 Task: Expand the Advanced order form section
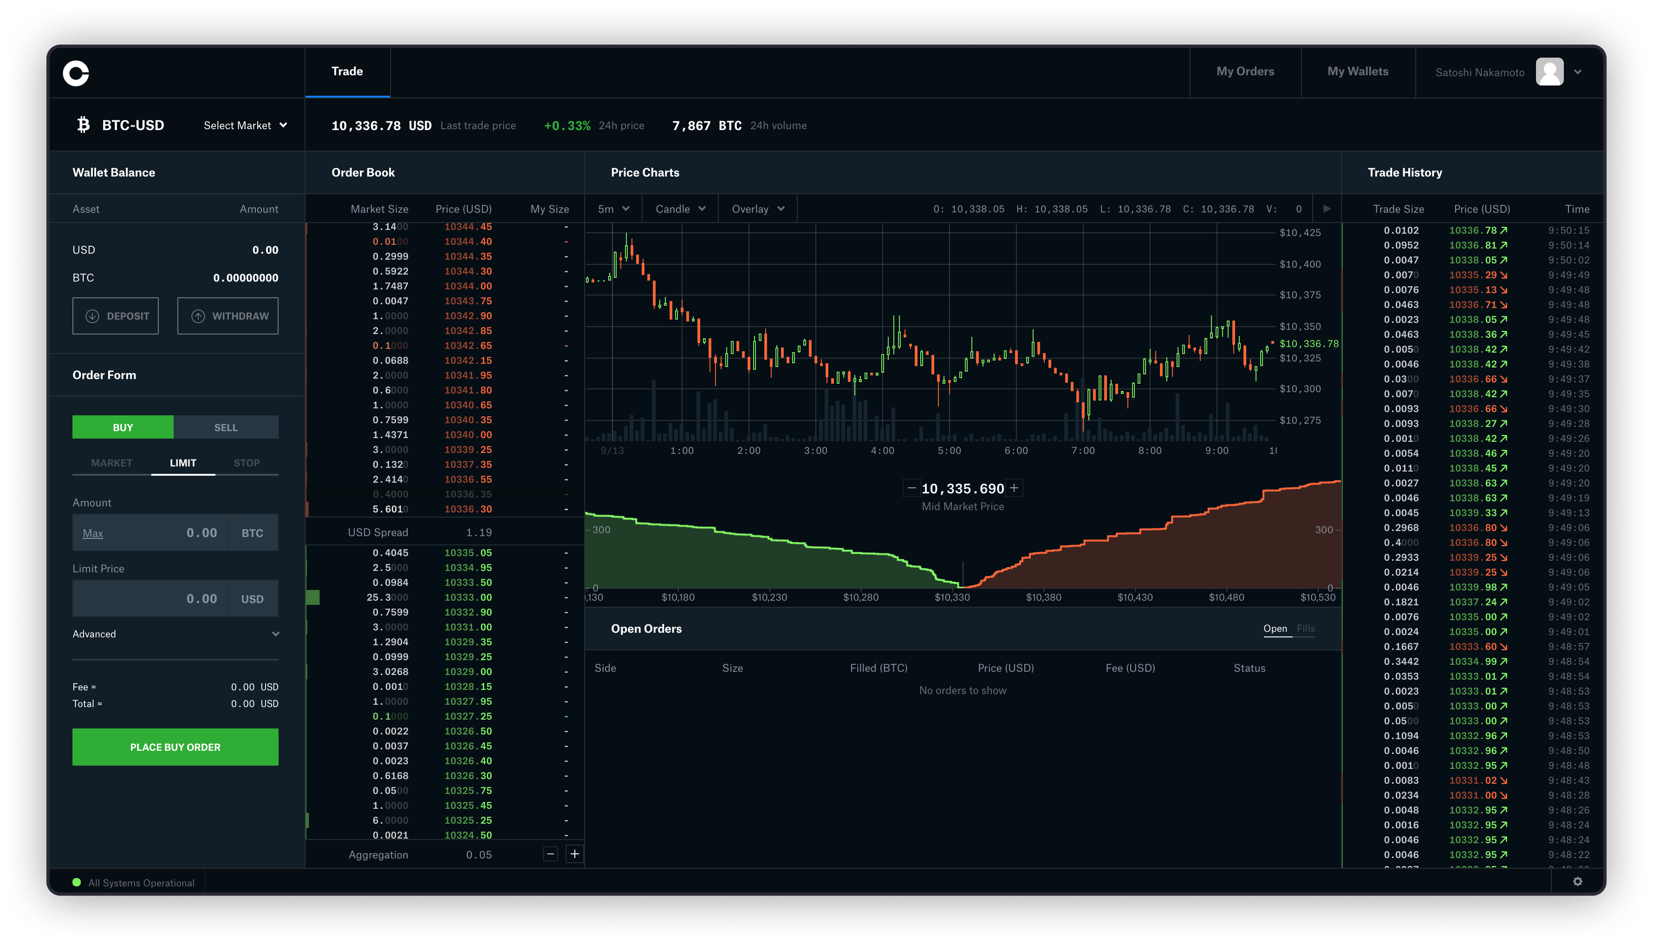click(175, 634)
